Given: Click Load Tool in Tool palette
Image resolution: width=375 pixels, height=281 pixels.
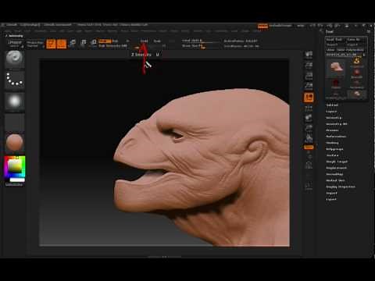Looking at the screenshot, I should coord(334,40).
